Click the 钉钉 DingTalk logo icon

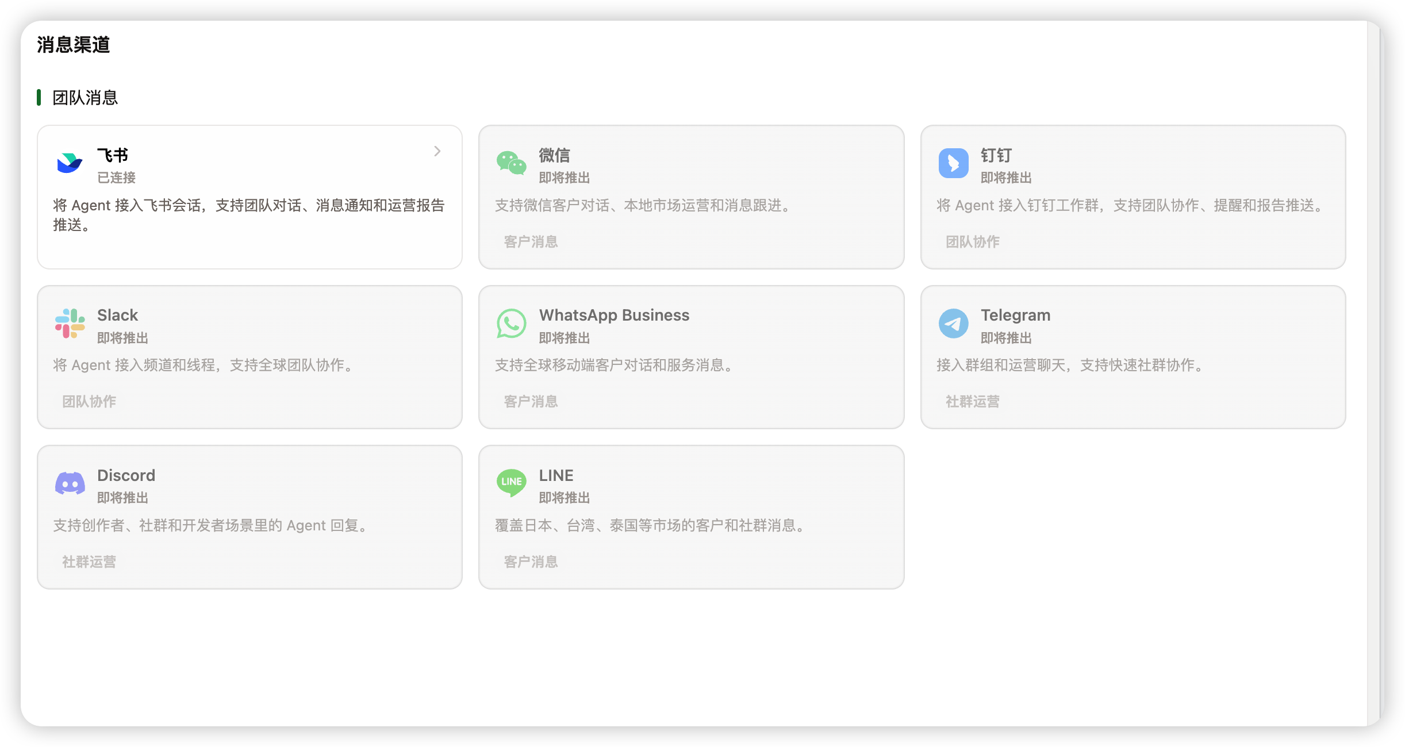pos(953,163)
